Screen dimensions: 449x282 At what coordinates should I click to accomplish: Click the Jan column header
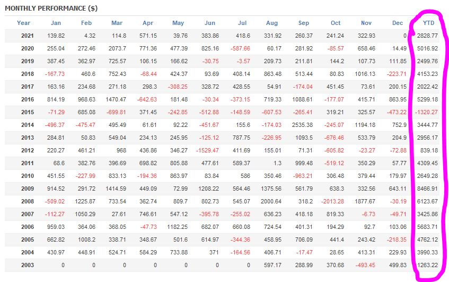pos(56,23)
